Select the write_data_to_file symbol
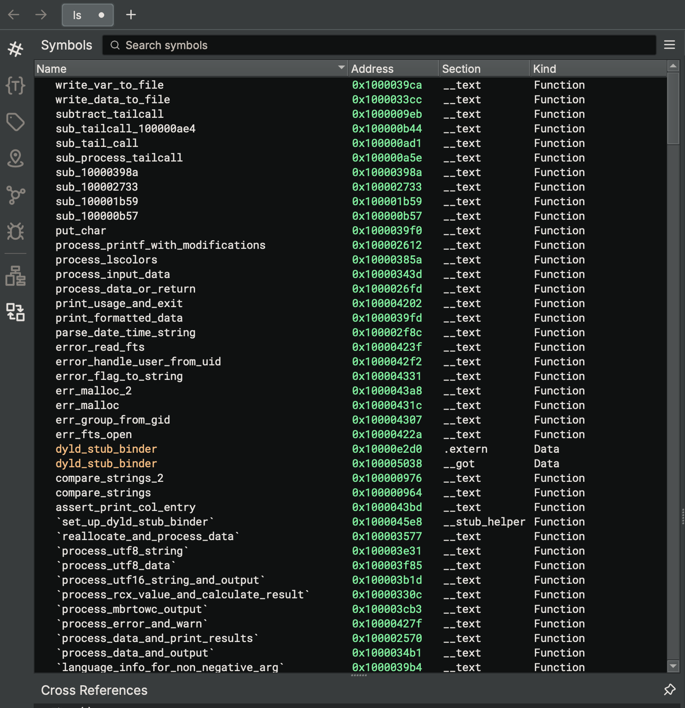685x708 pixels. [113, 100]
